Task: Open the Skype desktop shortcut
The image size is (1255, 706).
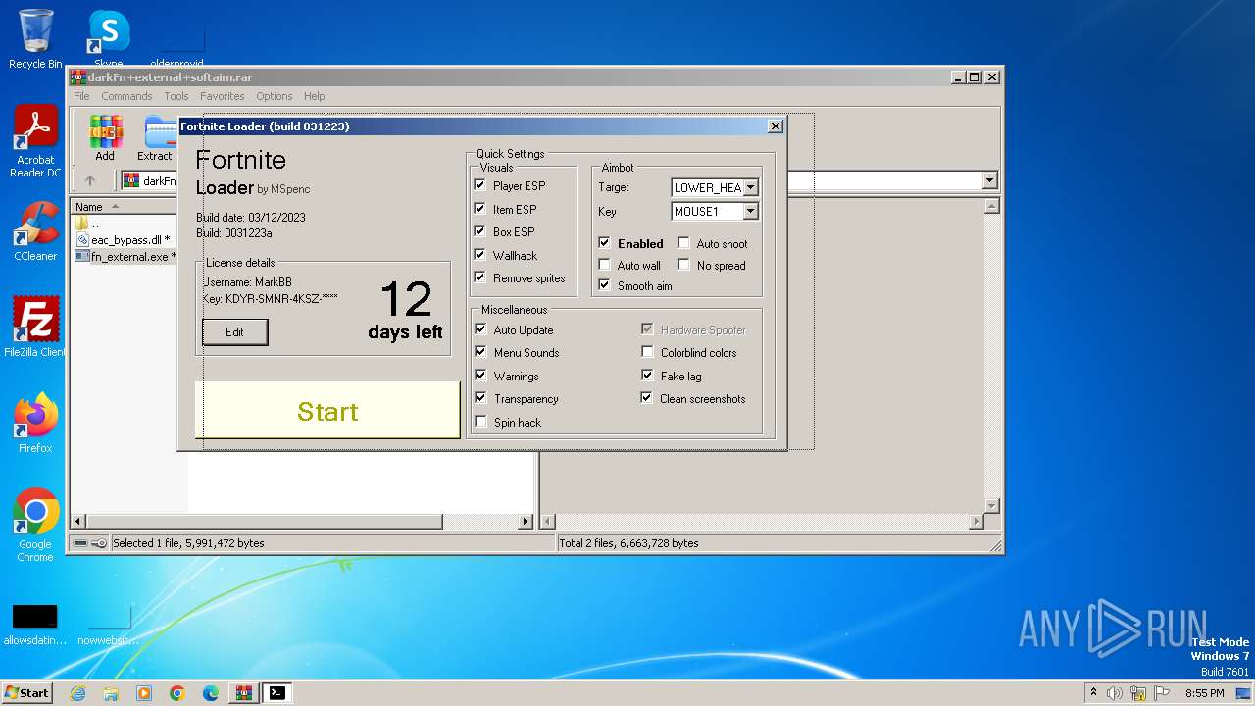Action: pyautogui.click(x=108, y=39)
